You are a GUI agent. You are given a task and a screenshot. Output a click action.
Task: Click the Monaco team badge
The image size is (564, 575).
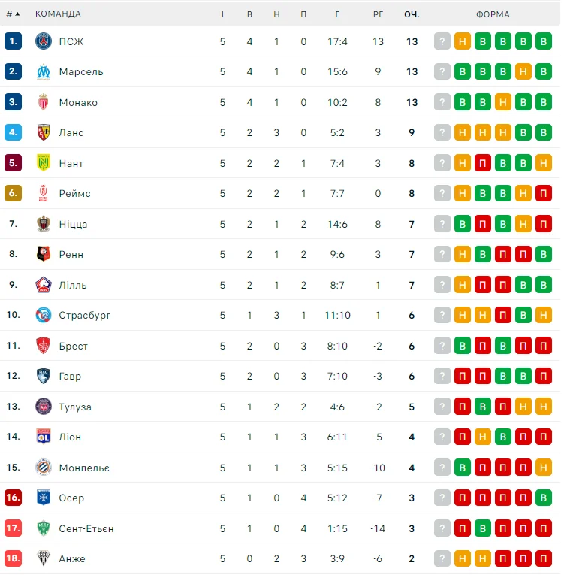click(x=43, y=102)
